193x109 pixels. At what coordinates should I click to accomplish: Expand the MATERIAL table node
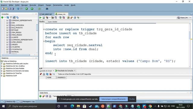(x=7, y=52)
